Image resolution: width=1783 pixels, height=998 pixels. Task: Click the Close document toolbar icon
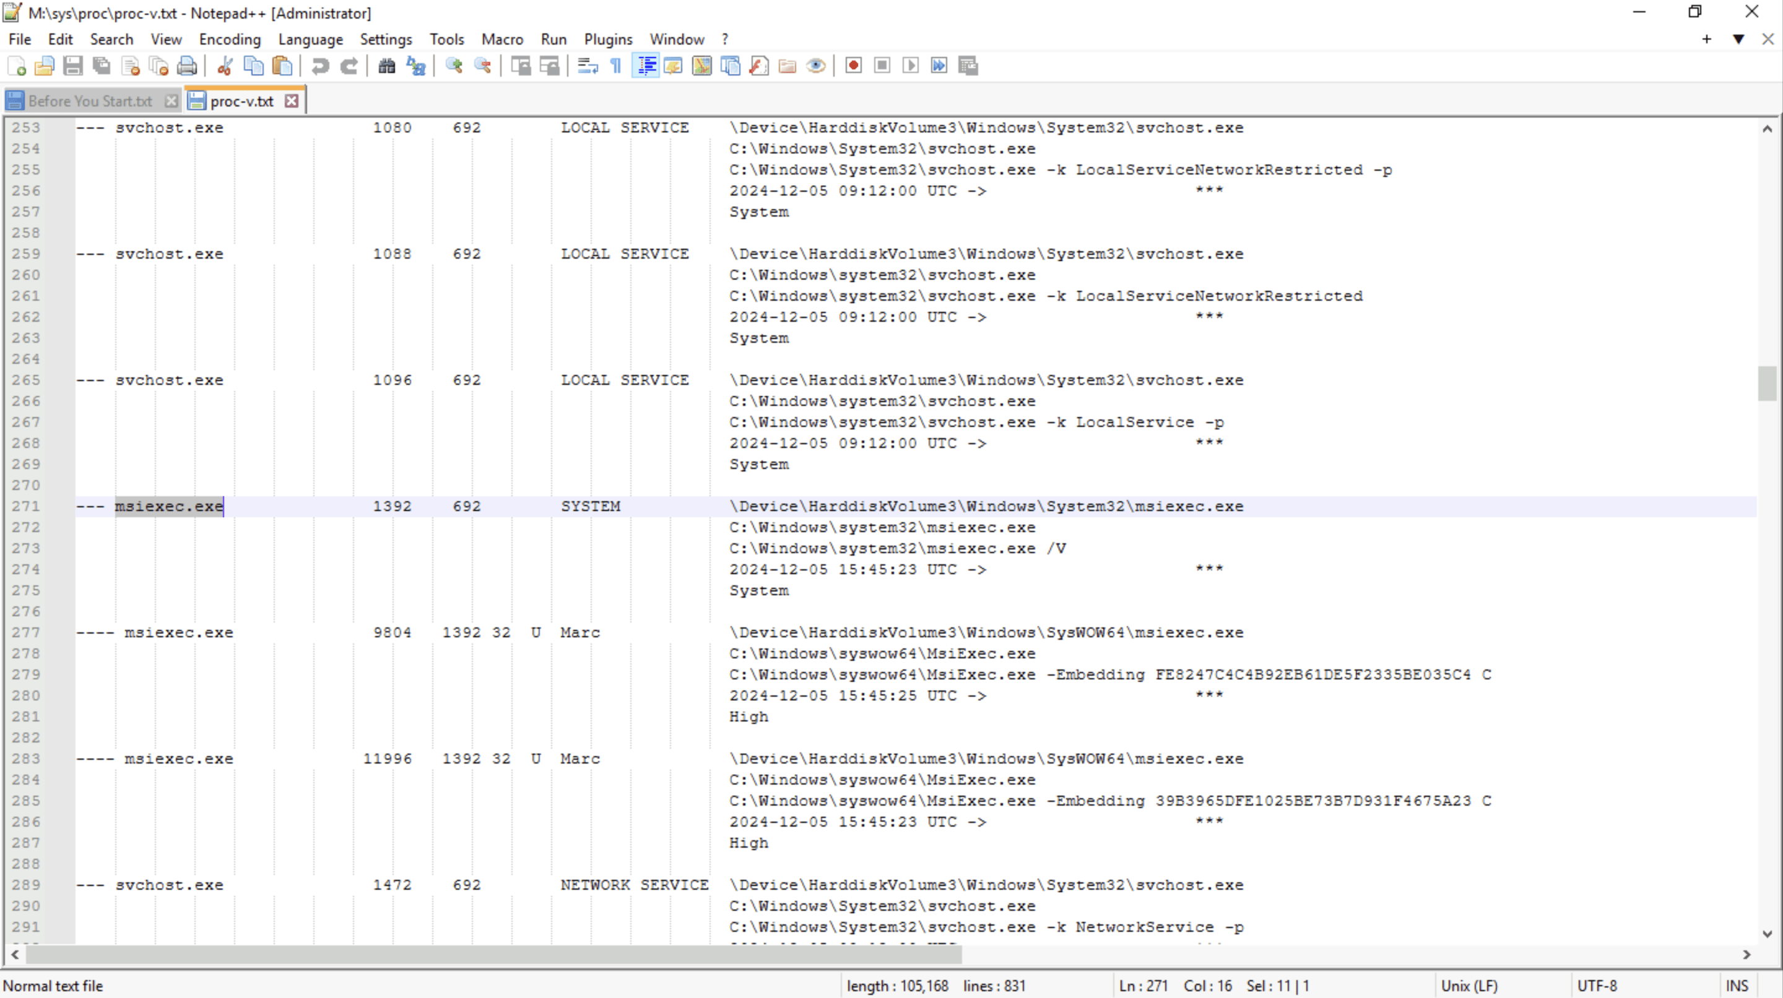(130, 66)
